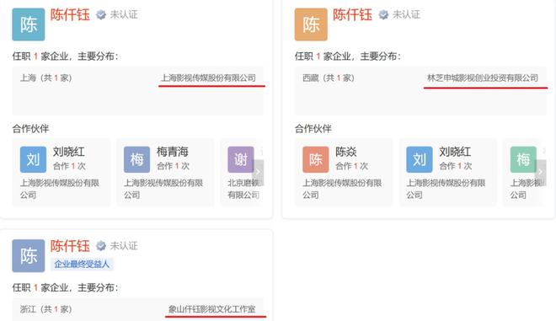Click the orange 陈 avatar of the Tibet card
This screenshot has height=321, width=556.
(311, 24)
